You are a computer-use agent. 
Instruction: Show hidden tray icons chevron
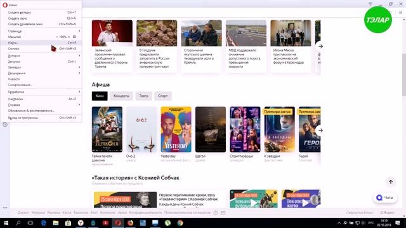(x=339, y=223)
